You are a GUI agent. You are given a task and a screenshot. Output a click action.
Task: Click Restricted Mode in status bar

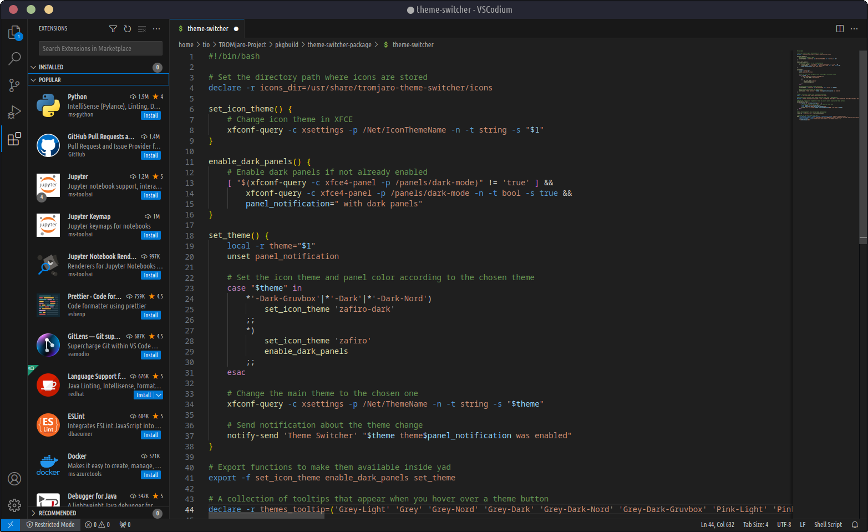tap(50, 525)
